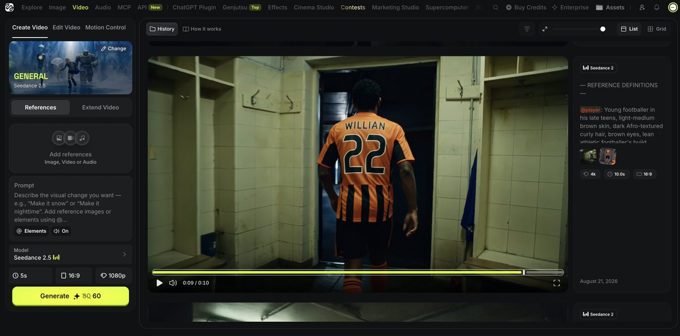The height and width of the screenshot is (336, 680).
Task: Click the August 21, 2026 date
Action: [x=599, y=282]
